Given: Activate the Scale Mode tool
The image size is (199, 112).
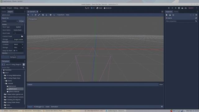Looking at the screenshot, I should pos(39,15).
